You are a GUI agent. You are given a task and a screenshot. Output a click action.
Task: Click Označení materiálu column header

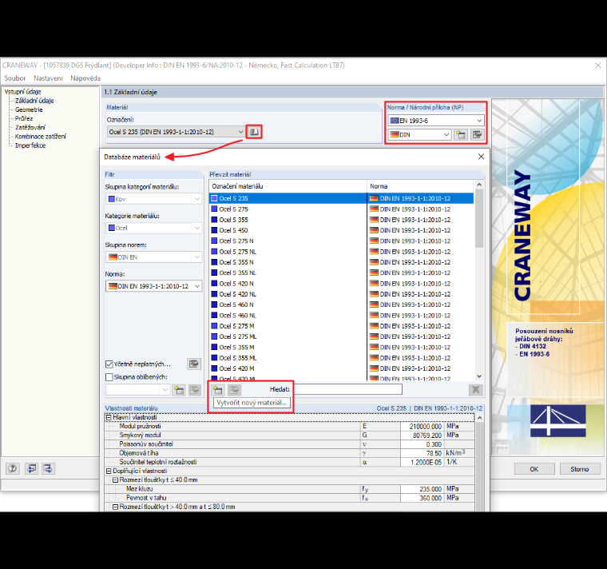click(288, 186)
